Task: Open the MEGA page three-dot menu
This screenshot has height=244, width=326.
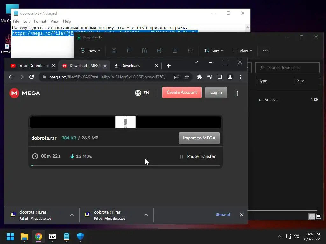Action: [x=237, y=93]
